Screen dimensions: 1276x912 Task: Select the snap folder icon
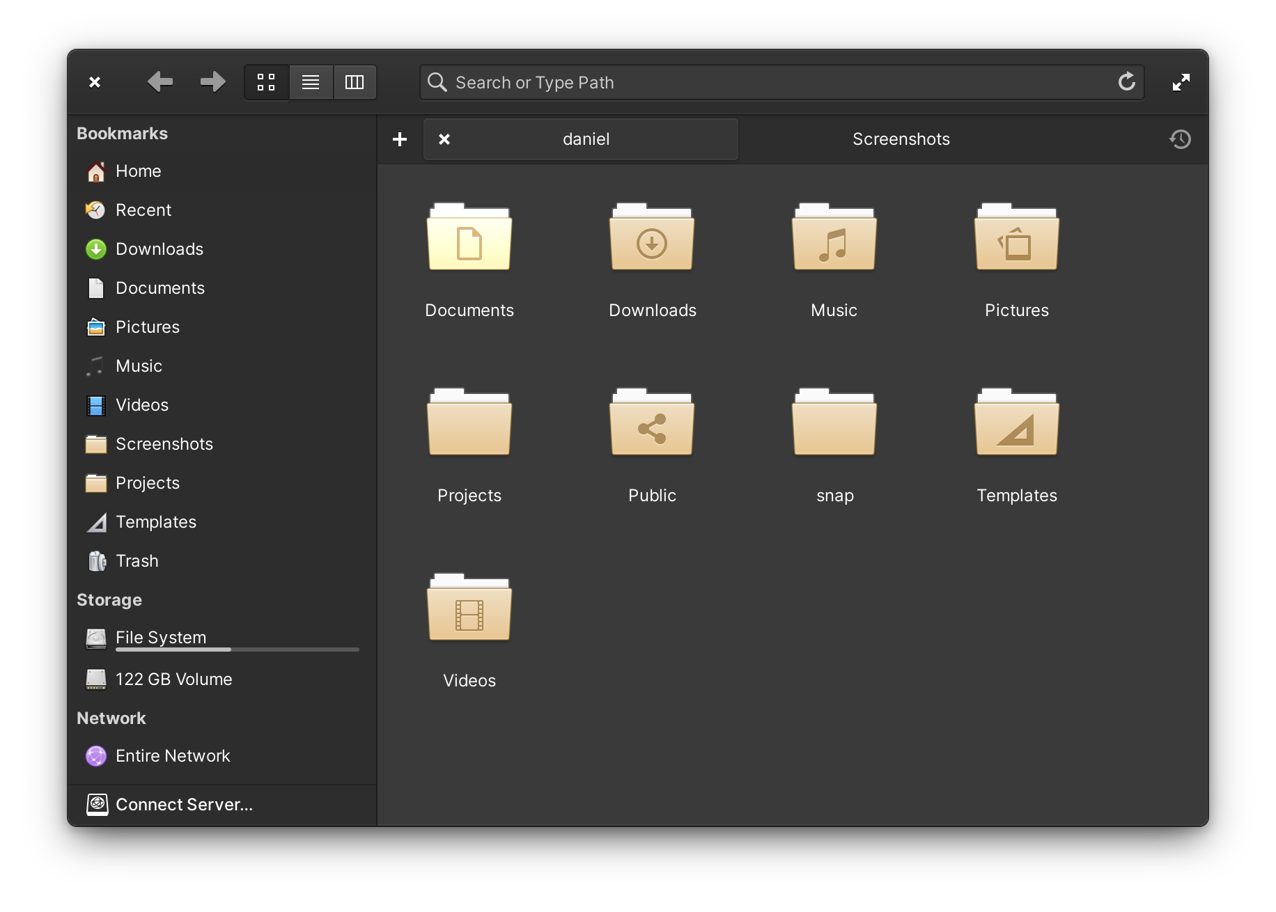834,422
